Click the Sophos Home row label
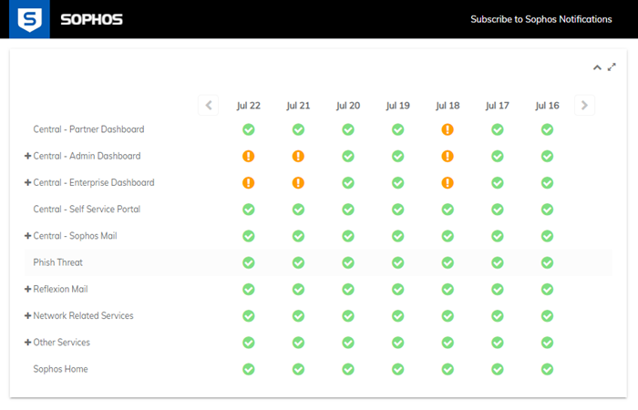Viewport: 638px width, 410px height. pos(61,369)
